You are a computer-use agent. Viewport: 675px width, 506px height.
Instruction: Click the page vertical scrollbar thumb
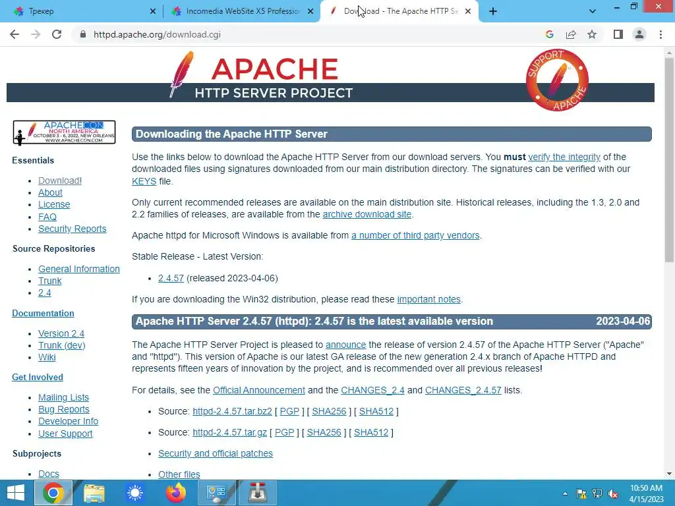[669, 159]
